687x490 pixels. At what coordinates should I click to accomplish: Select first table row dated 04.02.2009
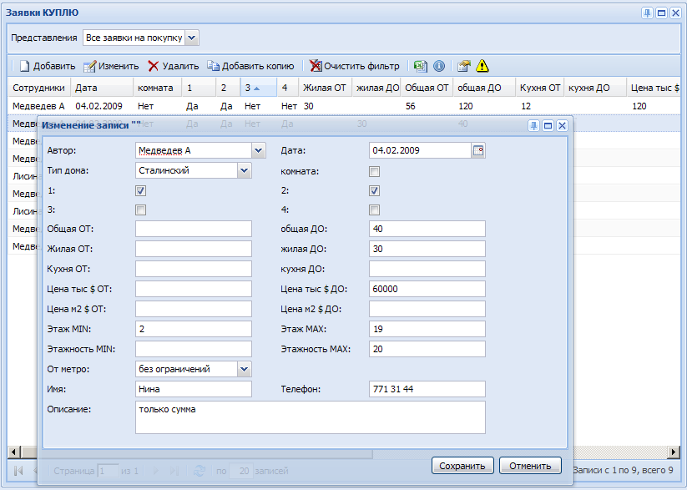[x=344, y=106]
